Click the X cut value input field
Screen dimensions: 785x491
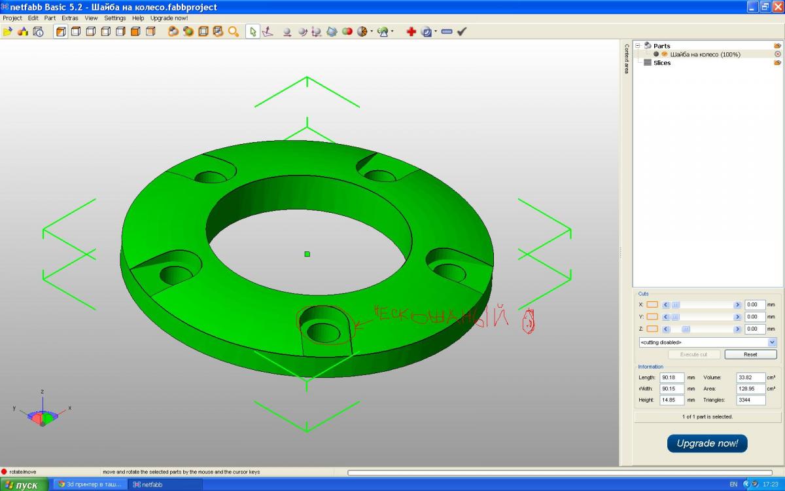click(x=755, y=304)
